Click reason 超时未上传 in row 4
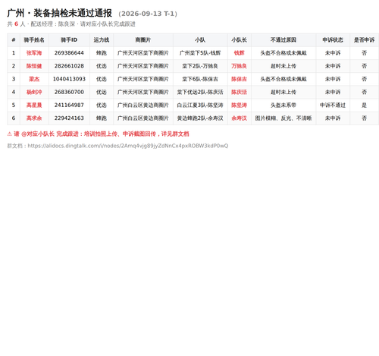Screen dimensions: 379x356 [x=283, y=92]
